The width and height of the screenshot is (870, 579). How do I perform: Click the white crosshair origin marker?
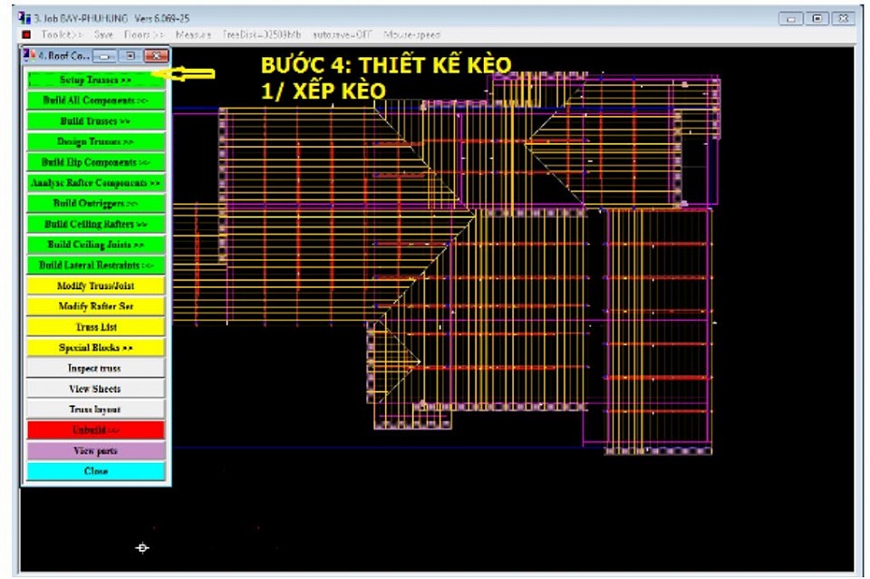coord(142,547)
